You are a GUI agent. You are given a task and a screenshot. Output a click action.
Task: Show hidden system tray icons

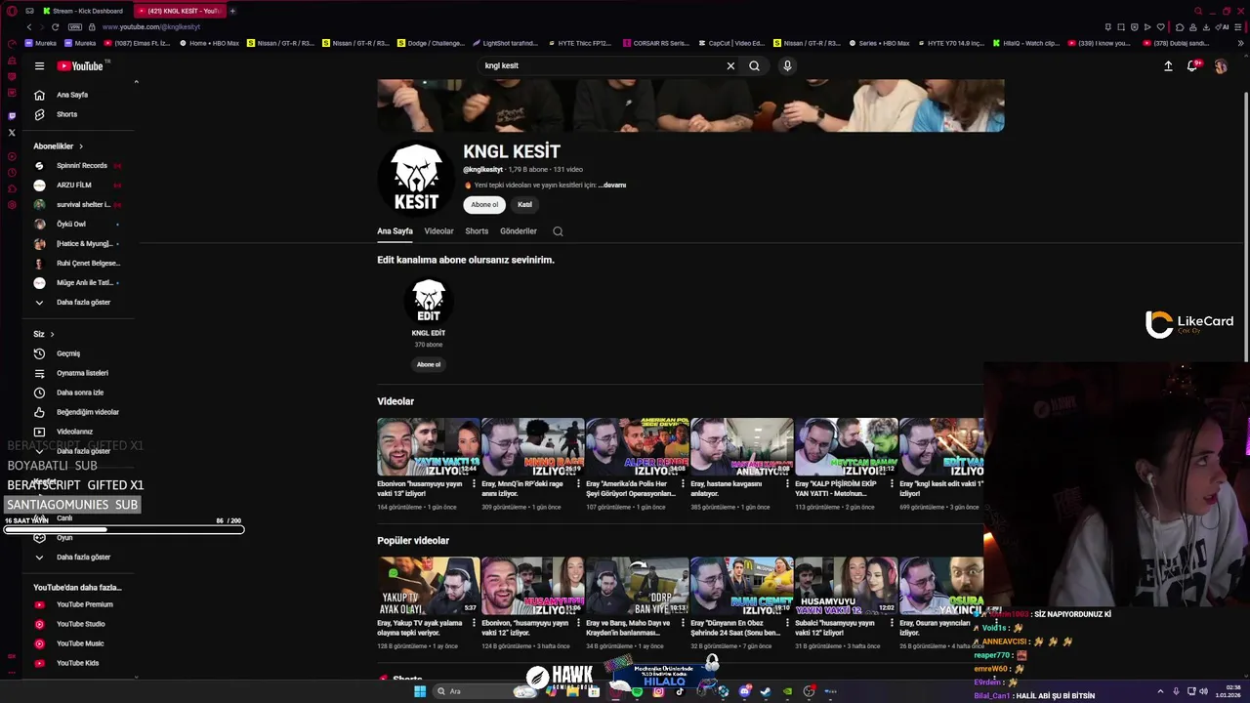(x=1160, y=691)
